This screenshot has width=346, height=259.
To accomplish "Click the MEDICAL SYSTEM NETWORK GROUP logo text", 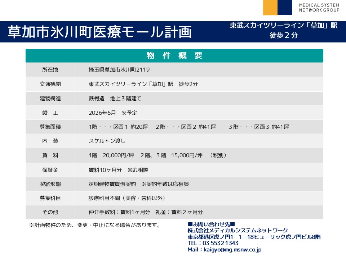I will tap(319, 8).
